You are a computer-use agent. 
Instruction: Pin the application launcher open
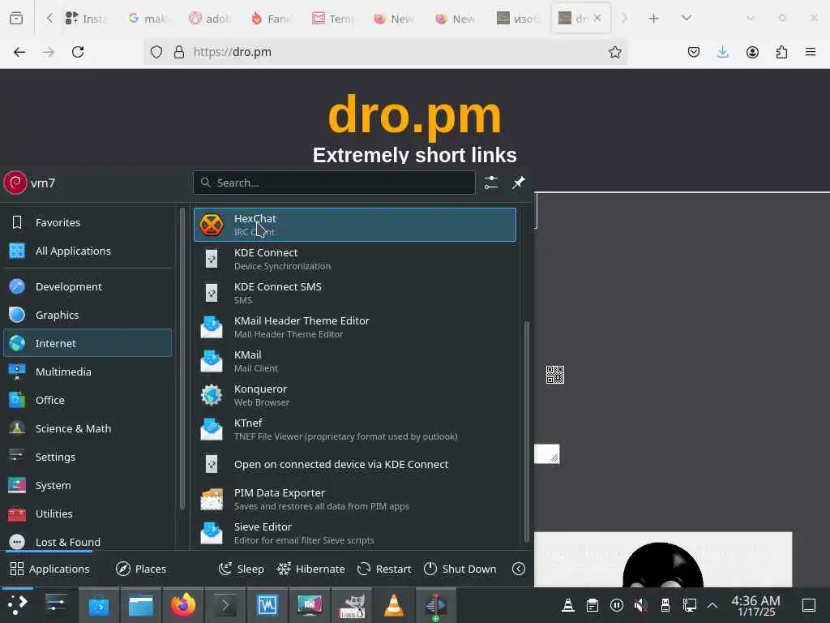(x=518, y=183)
